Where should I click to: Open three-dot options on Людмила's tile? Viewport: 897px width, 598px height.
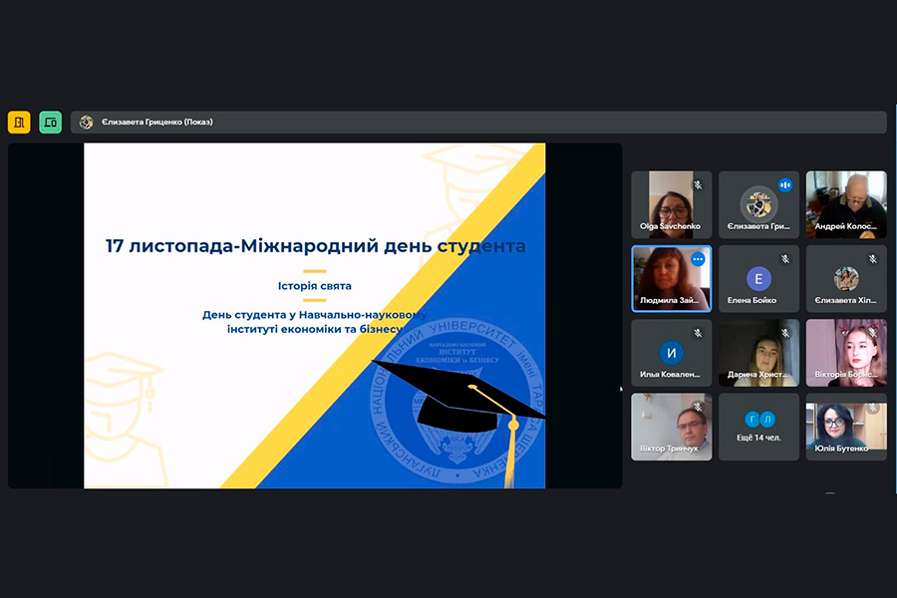[698, 259]
